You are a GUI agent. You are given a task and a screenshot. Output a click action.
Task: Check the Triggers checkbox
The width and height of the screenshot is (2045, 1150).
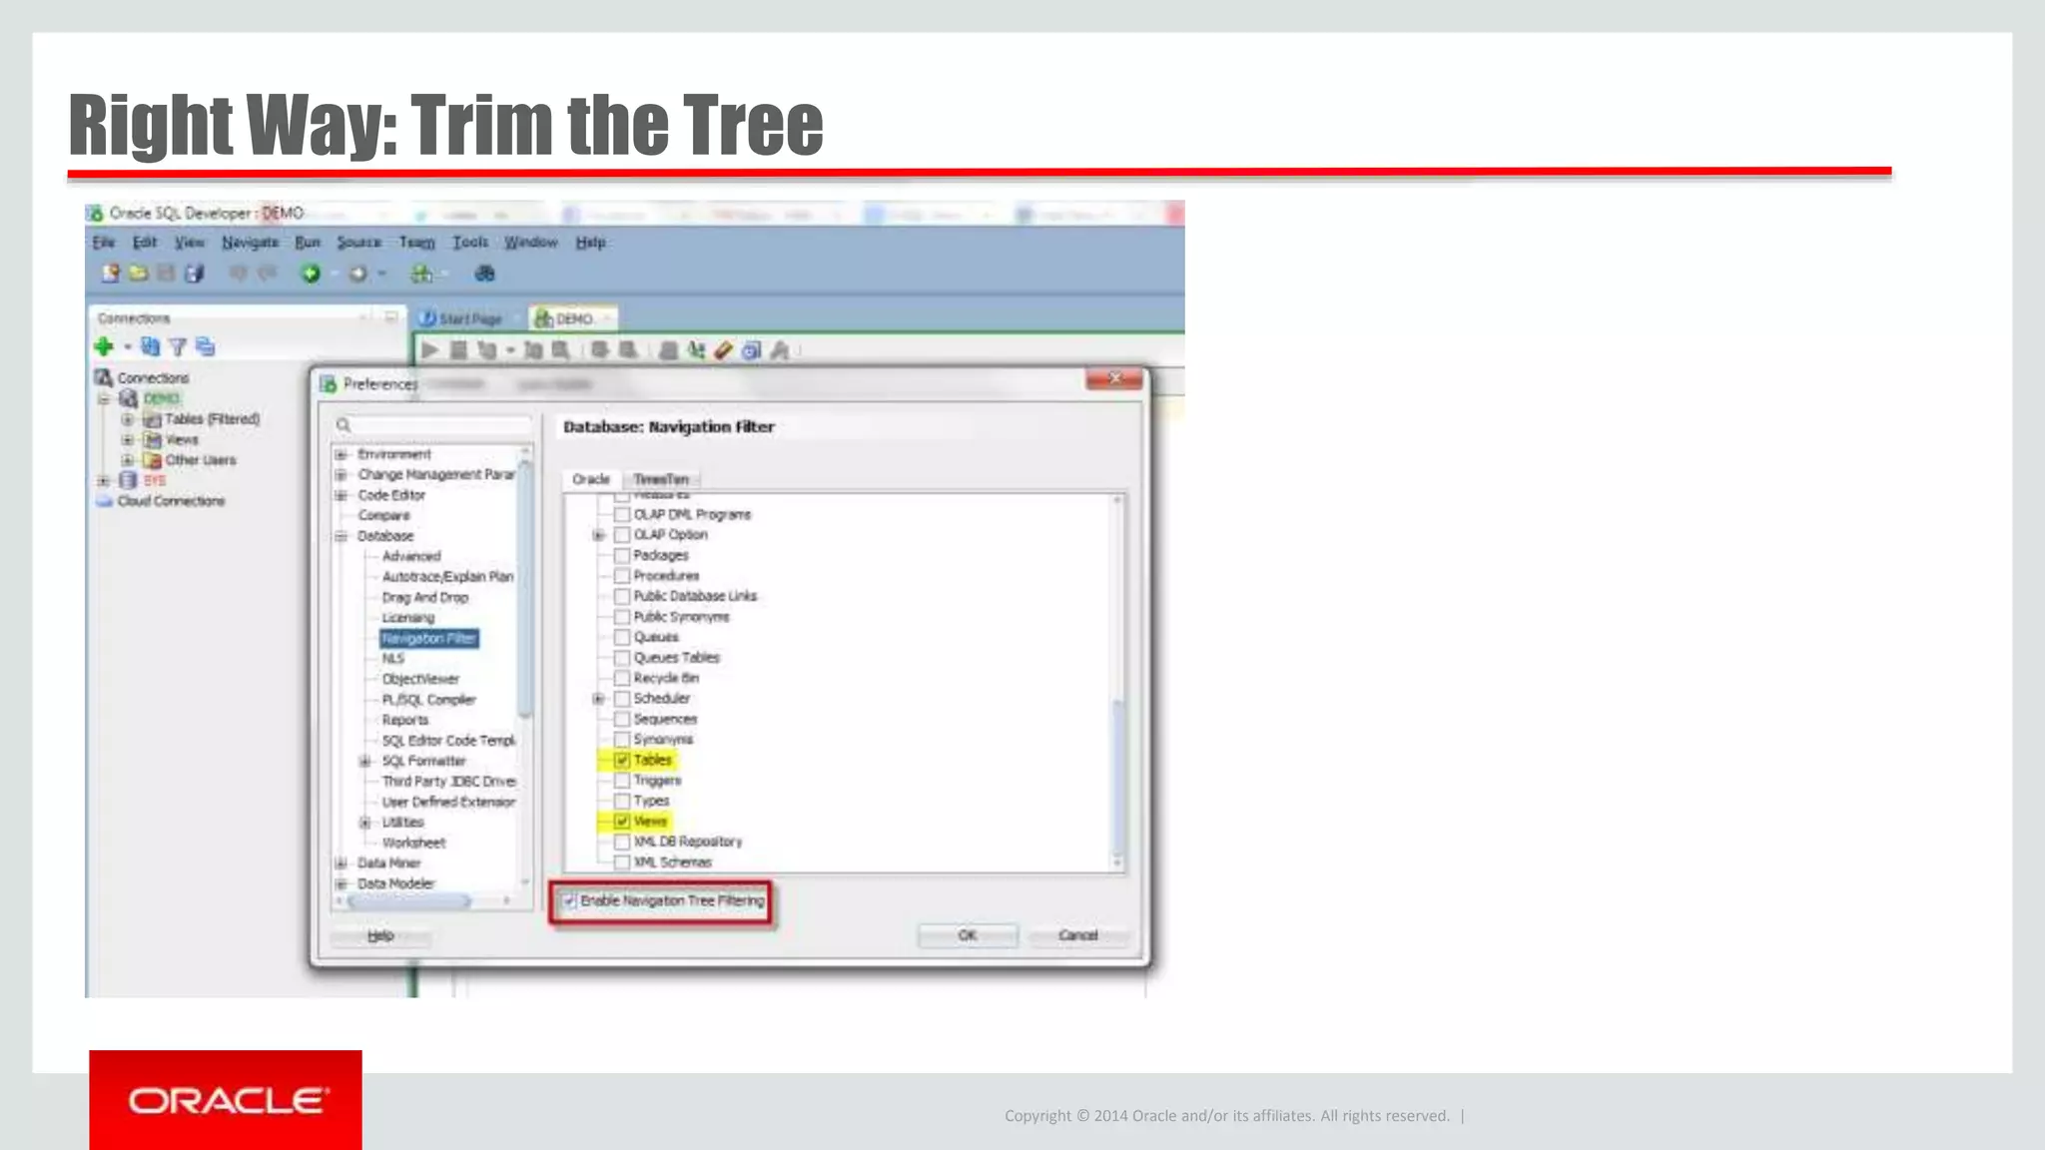pos(622,781)
